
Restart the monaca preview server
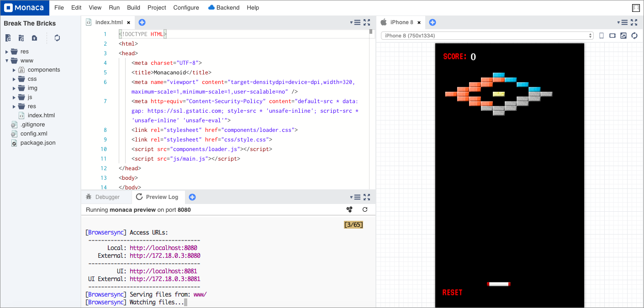[365, 209]
